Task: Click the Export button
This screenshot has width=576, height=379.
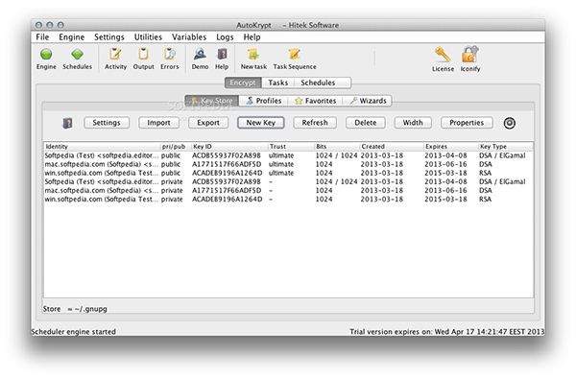Action: (208, 123)
